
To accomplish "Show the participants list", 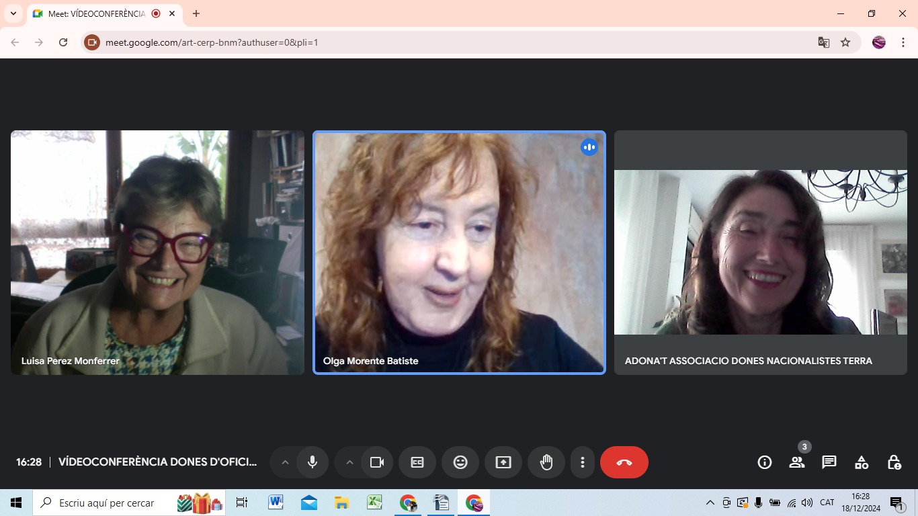I will pos(797,462).
